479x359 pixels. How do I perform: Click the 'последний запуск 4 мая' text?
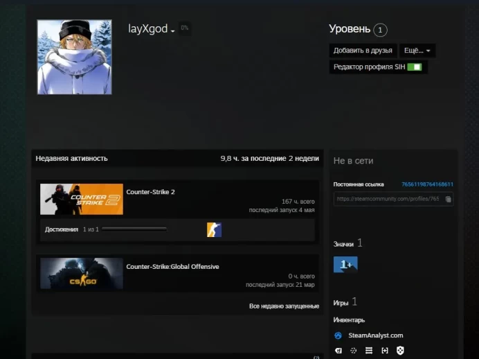[x=282, y=210]
